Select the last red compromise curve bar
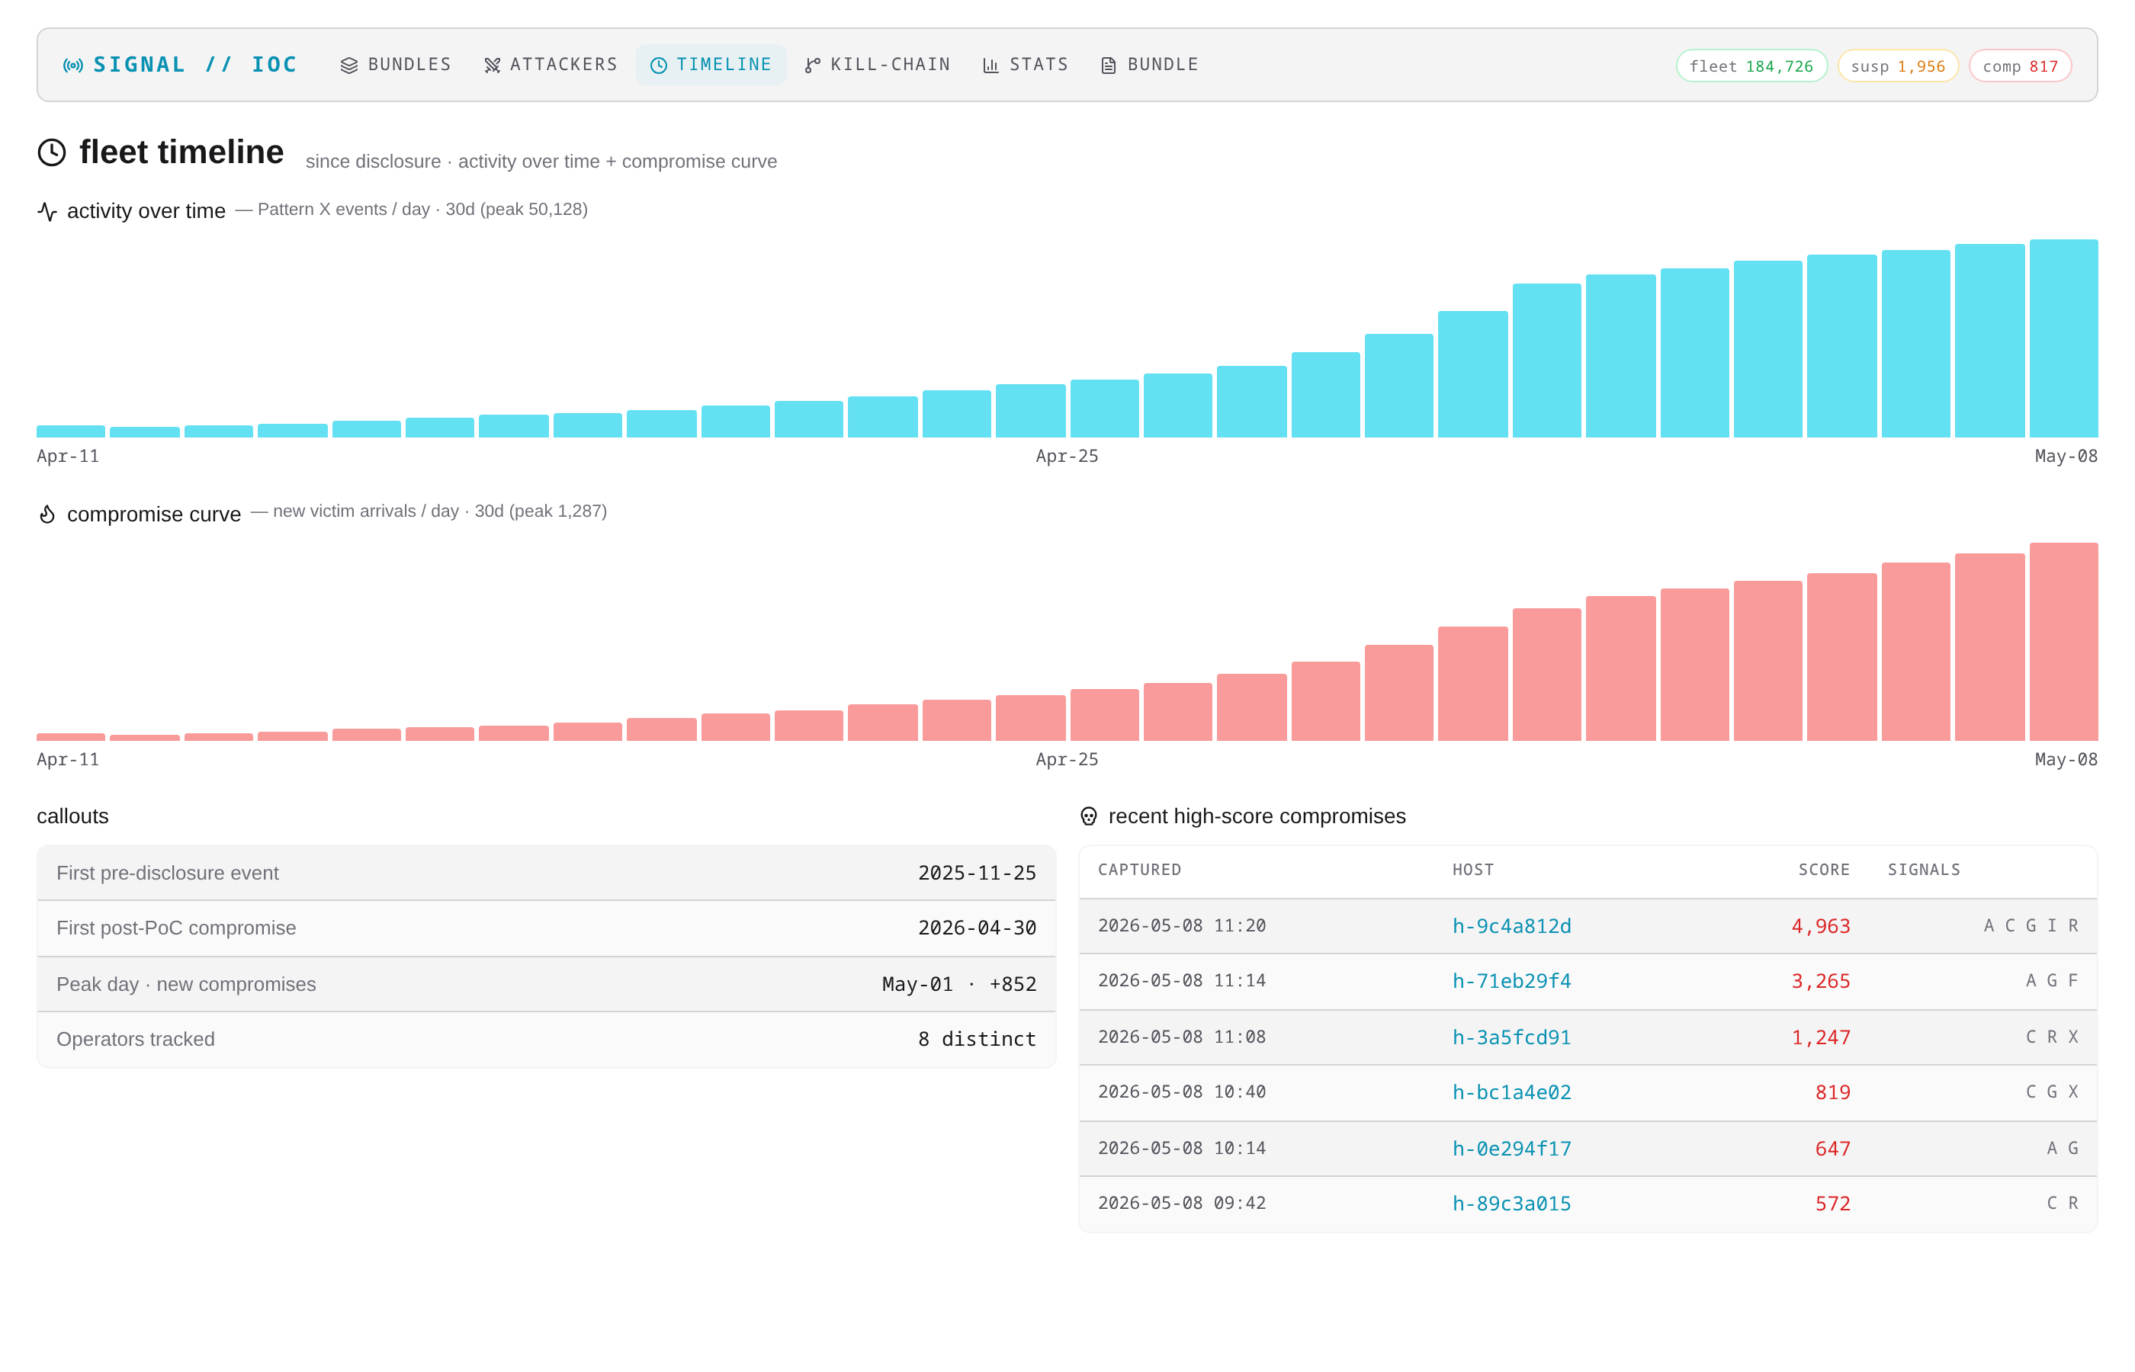The width and height of the screenshot is (2135, 1372). [2063, 642]
